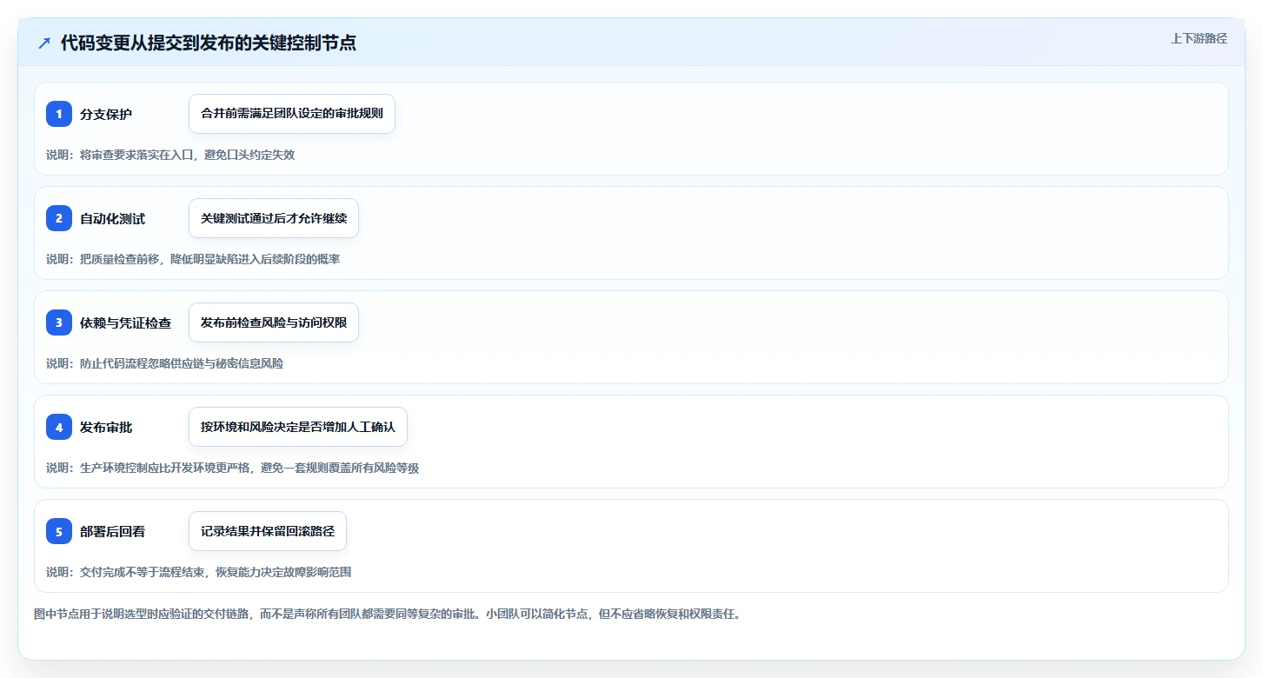Click the footer paragraph starting 图中节点用于说明
The height and width of the screenshot is (678, 1263).
coord(387,614)
